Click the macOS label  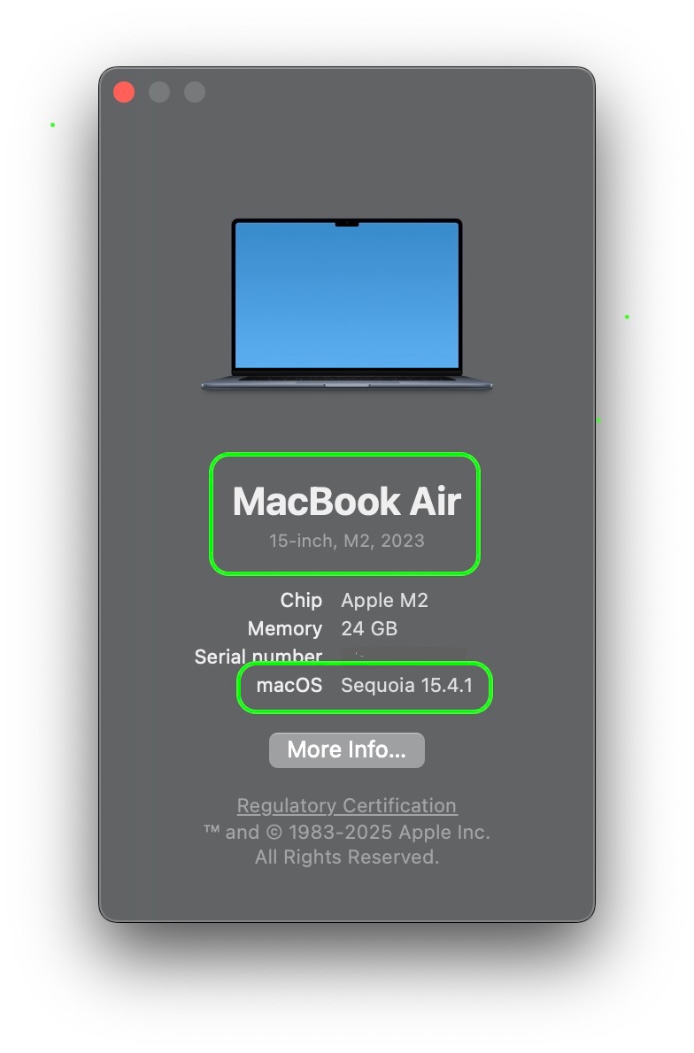coord(289,685)
